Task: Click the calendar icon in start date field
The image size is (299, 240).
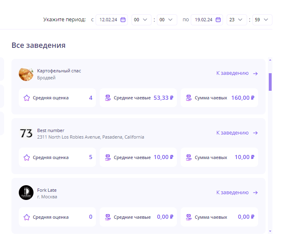Action: (x=123, y=20)
